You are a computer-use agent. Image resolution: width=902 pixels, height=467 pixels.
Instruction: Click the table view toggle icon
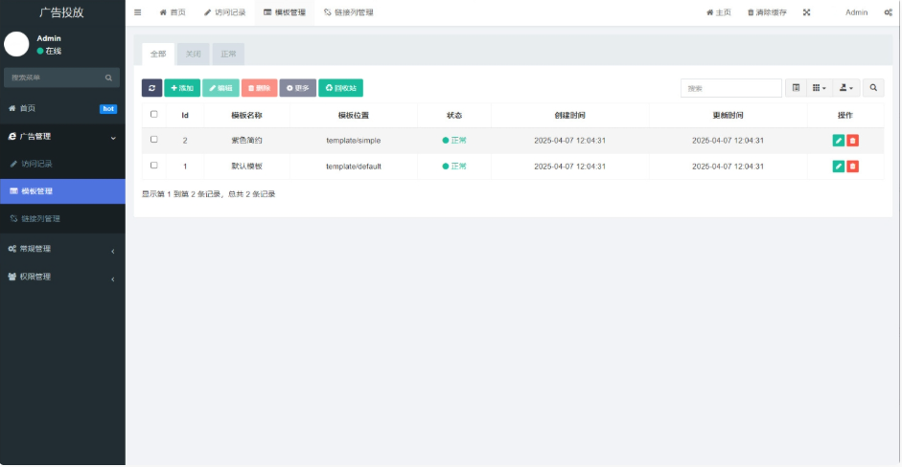tap(796, 88)
